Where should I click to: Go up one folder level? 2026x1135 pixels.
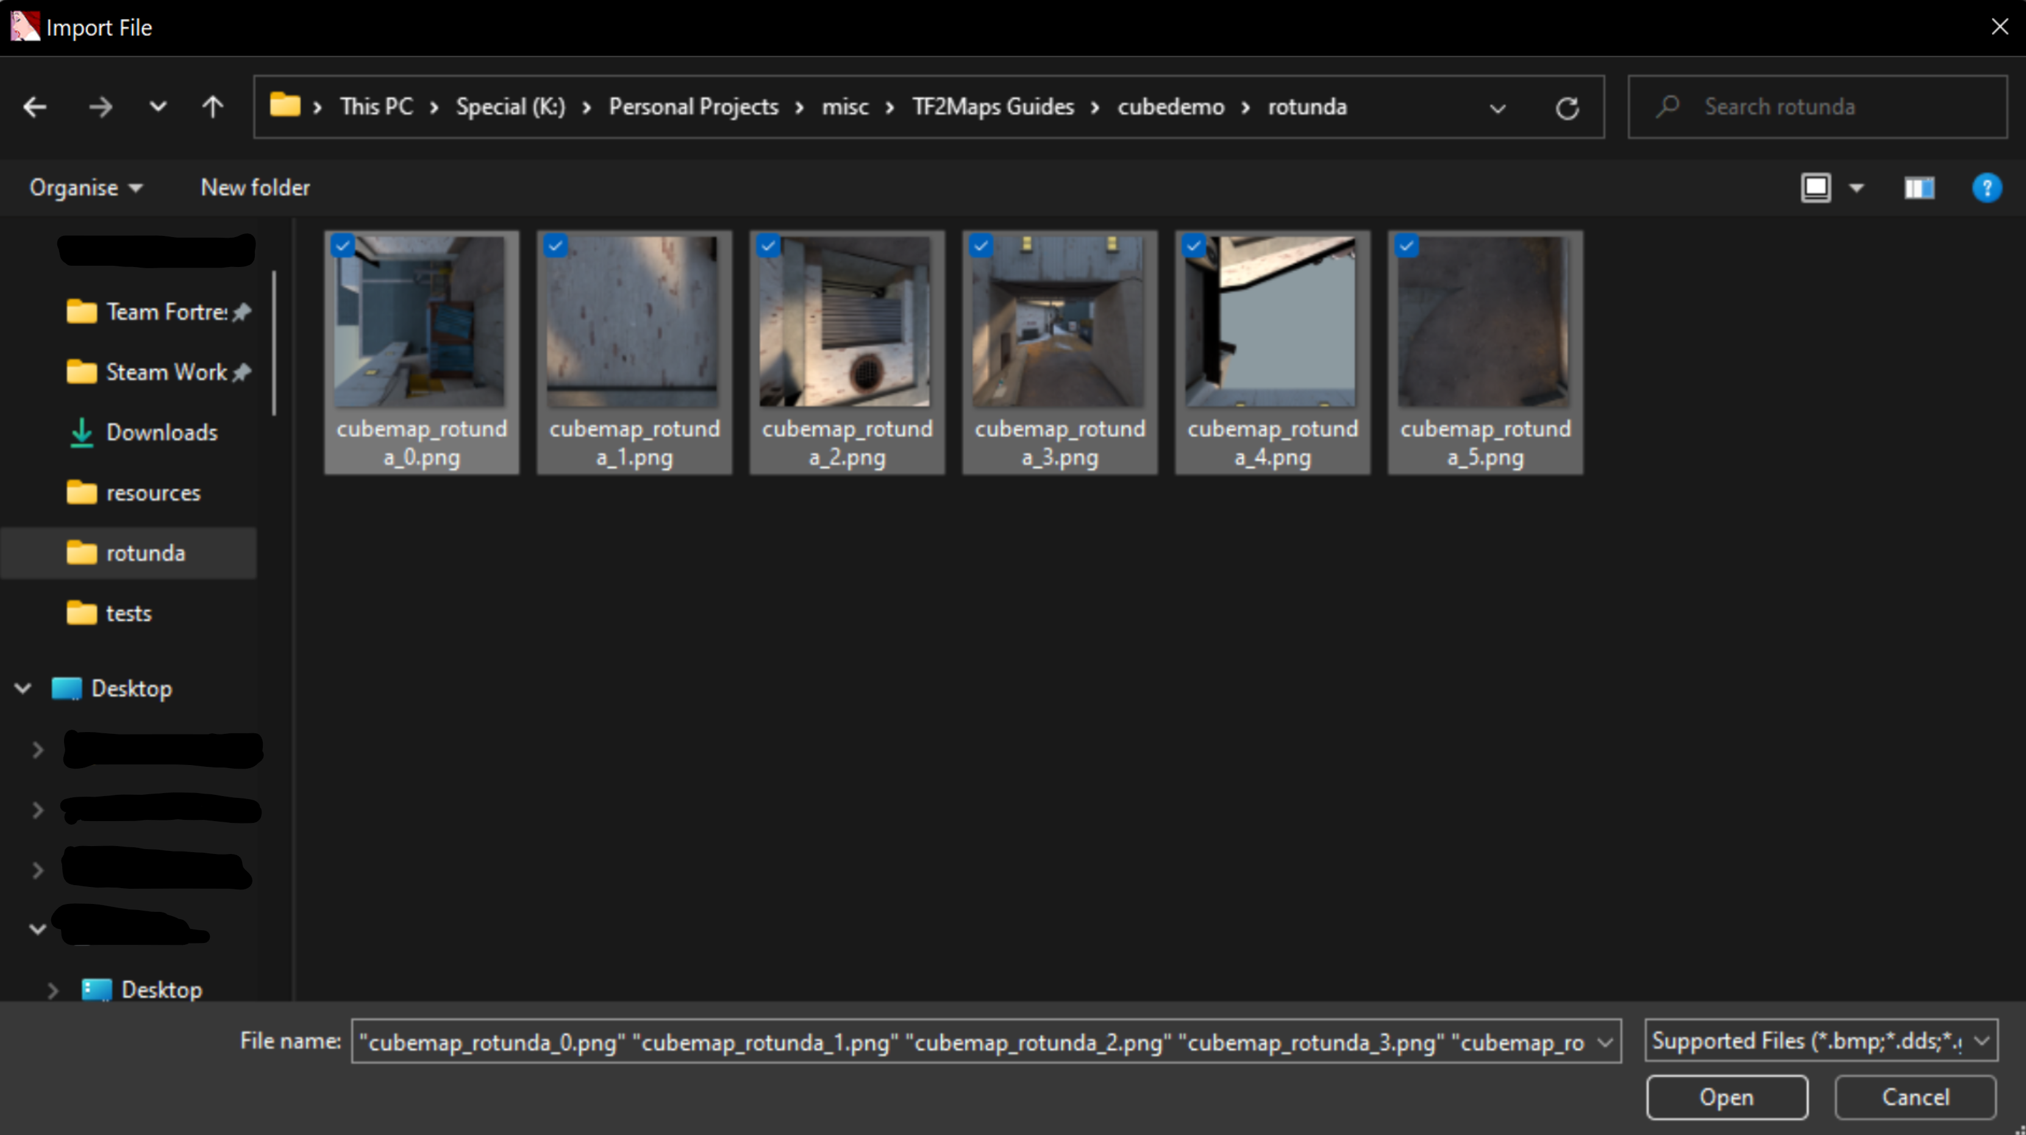click(212, 107)
